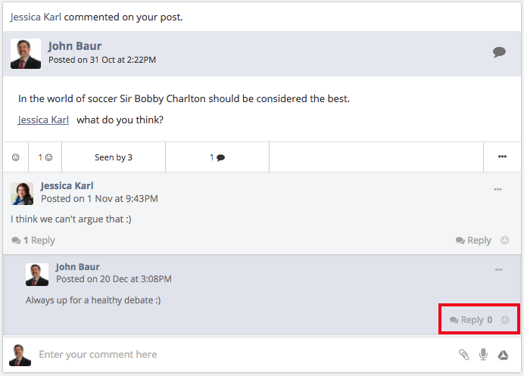This screenshot has width=524, height=376.
Task: Attach a file using the paperclip icon
Action: pos(464,354)
